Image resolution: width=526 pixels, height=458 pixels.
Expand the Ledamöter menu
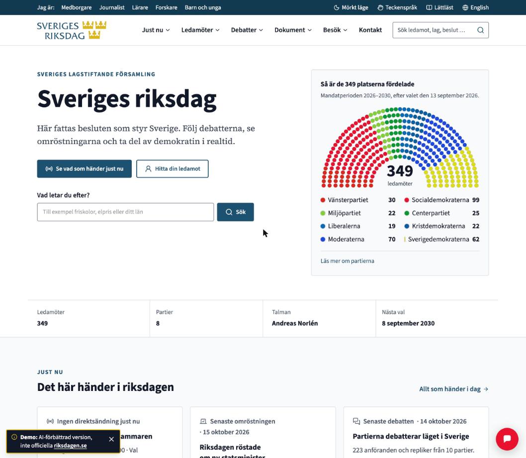[x=200, y=30]
